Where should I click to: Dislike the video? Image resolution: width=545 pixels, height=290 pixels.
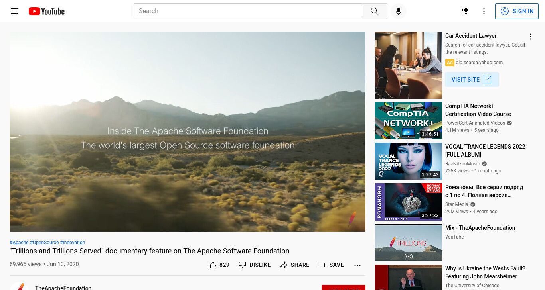pyautogui.click(x=255, y=265)
